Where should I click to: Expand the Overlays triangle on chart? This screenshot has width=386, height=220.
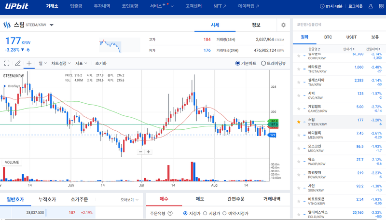5,86
